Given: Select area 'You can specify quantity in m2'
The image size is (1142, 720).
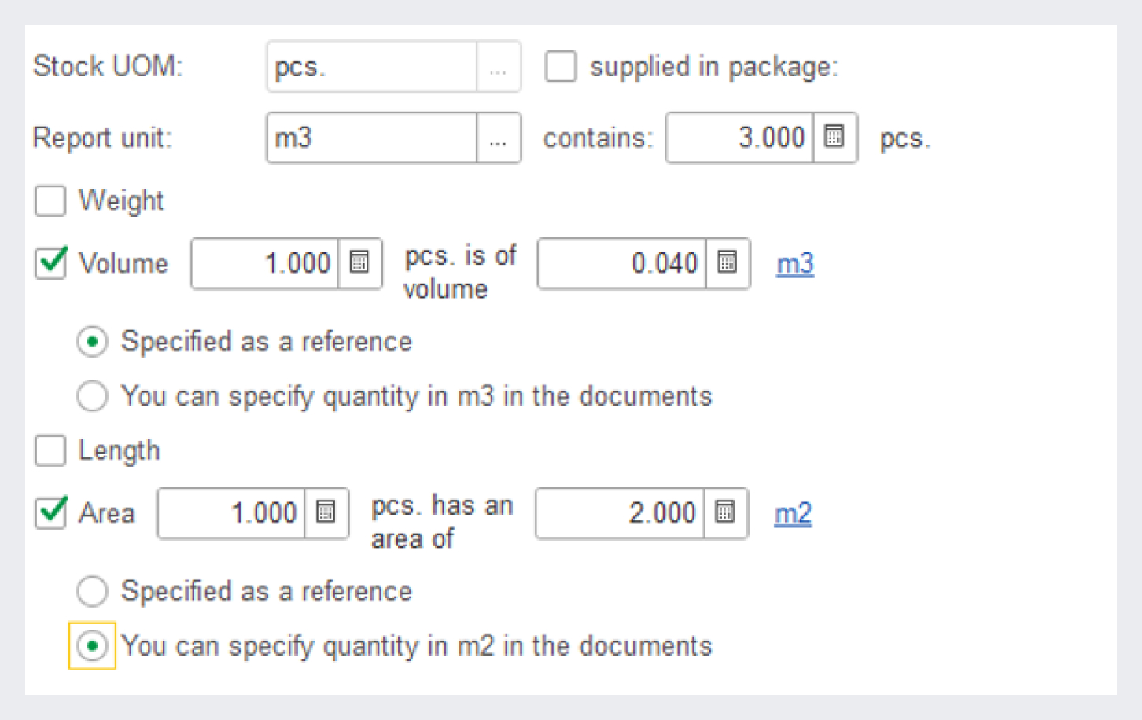Looking at the screenshot, I should tap(92, 646).
